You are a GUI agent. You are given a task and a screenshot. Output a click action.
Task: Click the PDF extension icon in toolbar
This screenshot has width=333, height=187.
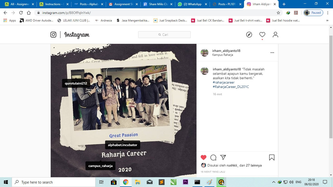(x=296, y=13)
